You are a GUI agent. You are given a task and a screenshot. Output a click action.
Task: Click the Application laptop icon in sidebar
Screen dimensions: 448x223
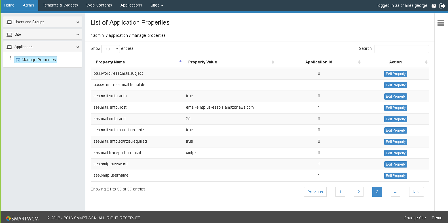click(x=9, y=47)
